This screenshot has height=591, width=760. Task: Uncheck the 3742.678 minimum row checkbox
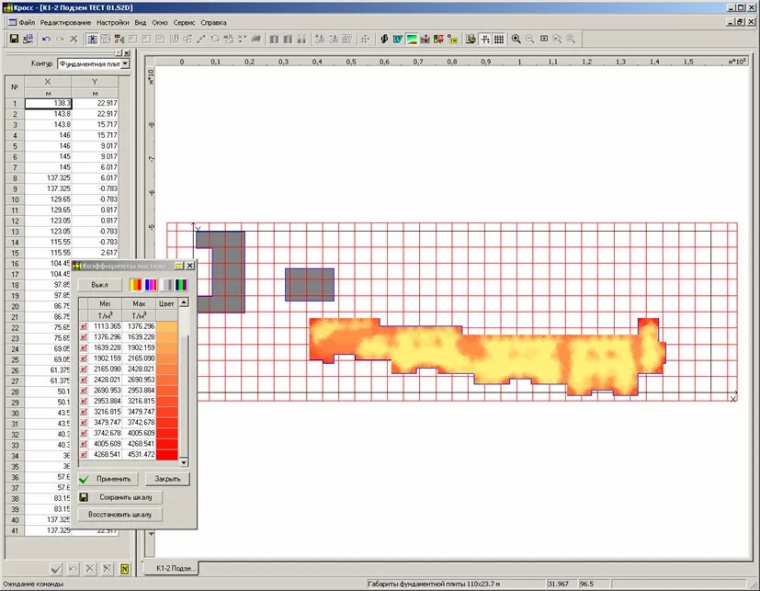point(84,433)
